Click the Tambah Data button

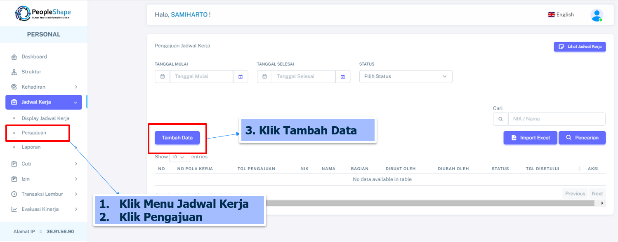pos(177,138)
